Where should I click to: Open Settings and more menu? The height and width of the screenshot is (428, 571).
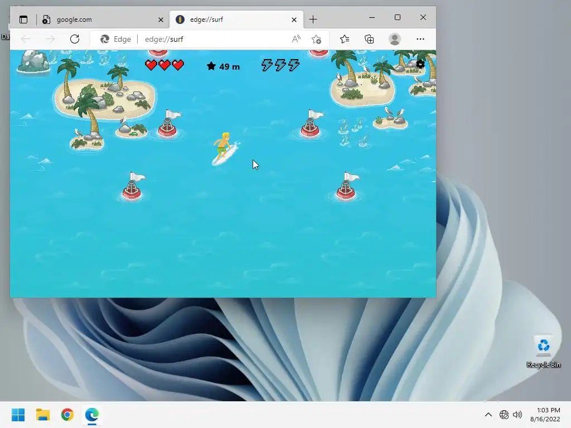click(x=420, y=39)
